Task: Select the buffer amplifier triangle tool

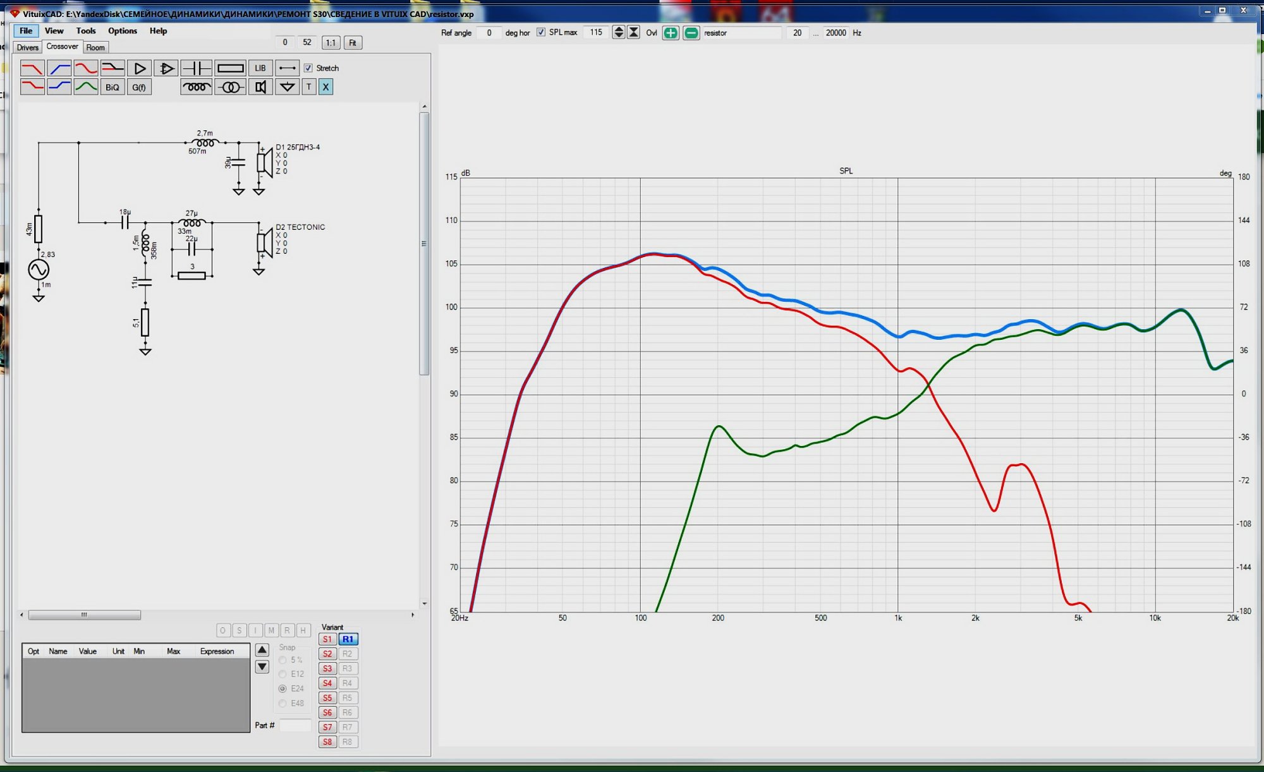Action: pyautogui.click(x=140, y=68)
